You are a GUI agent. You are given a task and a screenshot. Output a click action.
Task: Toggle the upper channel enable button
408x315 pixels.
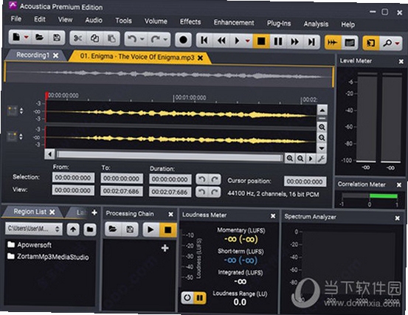[13, 111]
